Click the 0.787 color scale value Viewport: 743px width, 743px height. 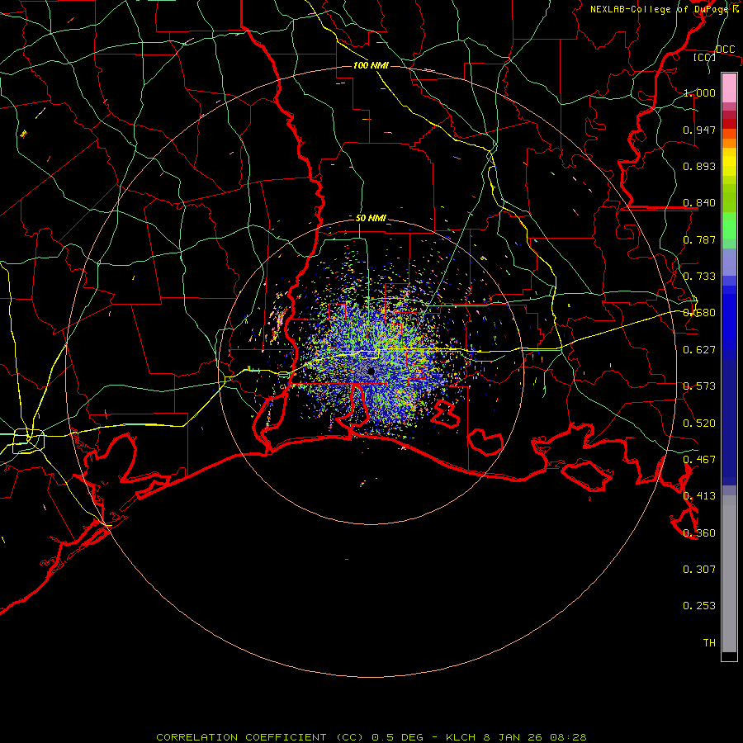699,239
